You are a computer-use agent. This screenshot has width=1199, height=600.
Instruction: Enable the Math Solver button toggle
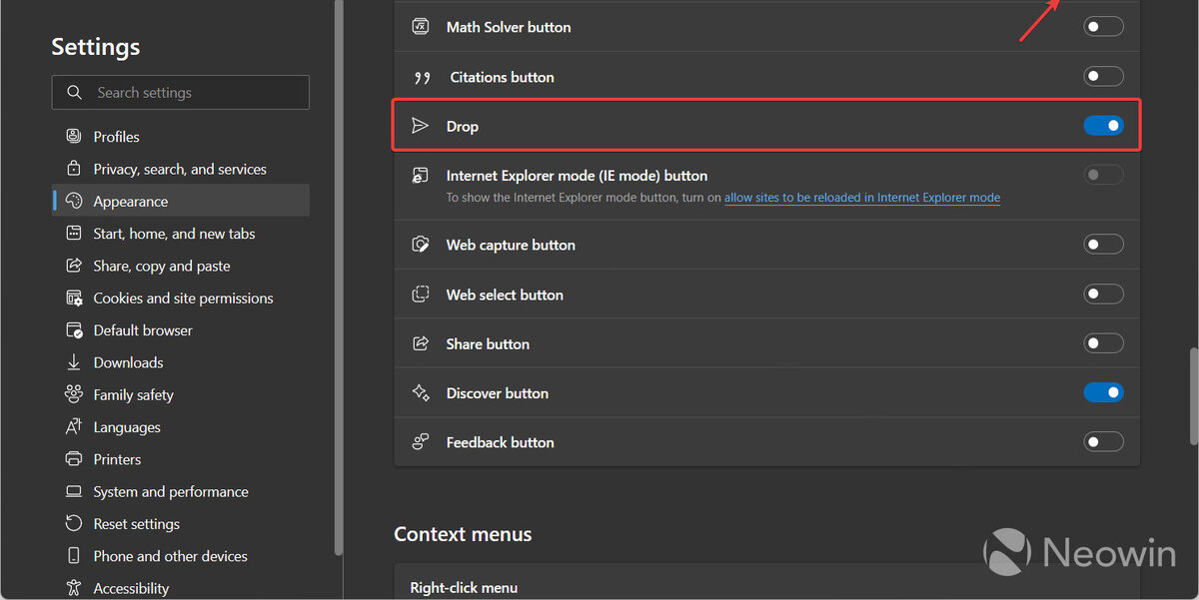pos(1103,27)
